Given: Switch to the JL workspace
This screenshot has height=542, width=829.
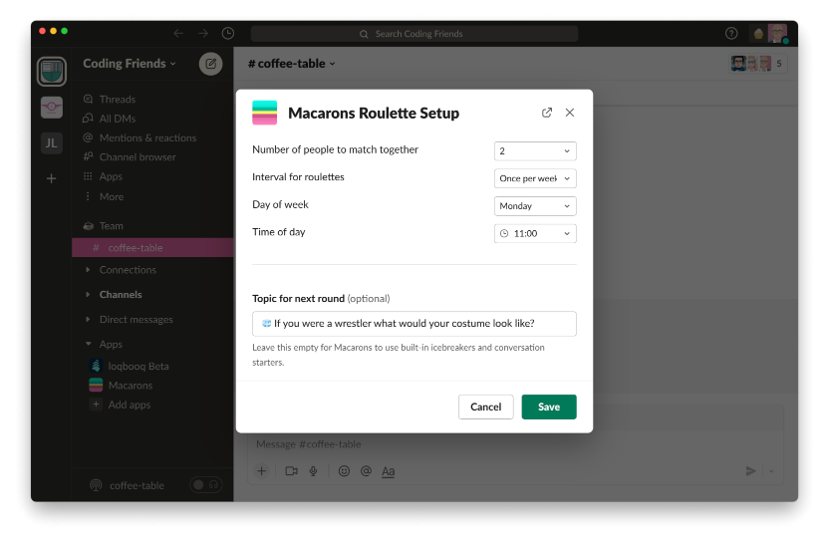Looking at the screenshot, I should 52,142.
